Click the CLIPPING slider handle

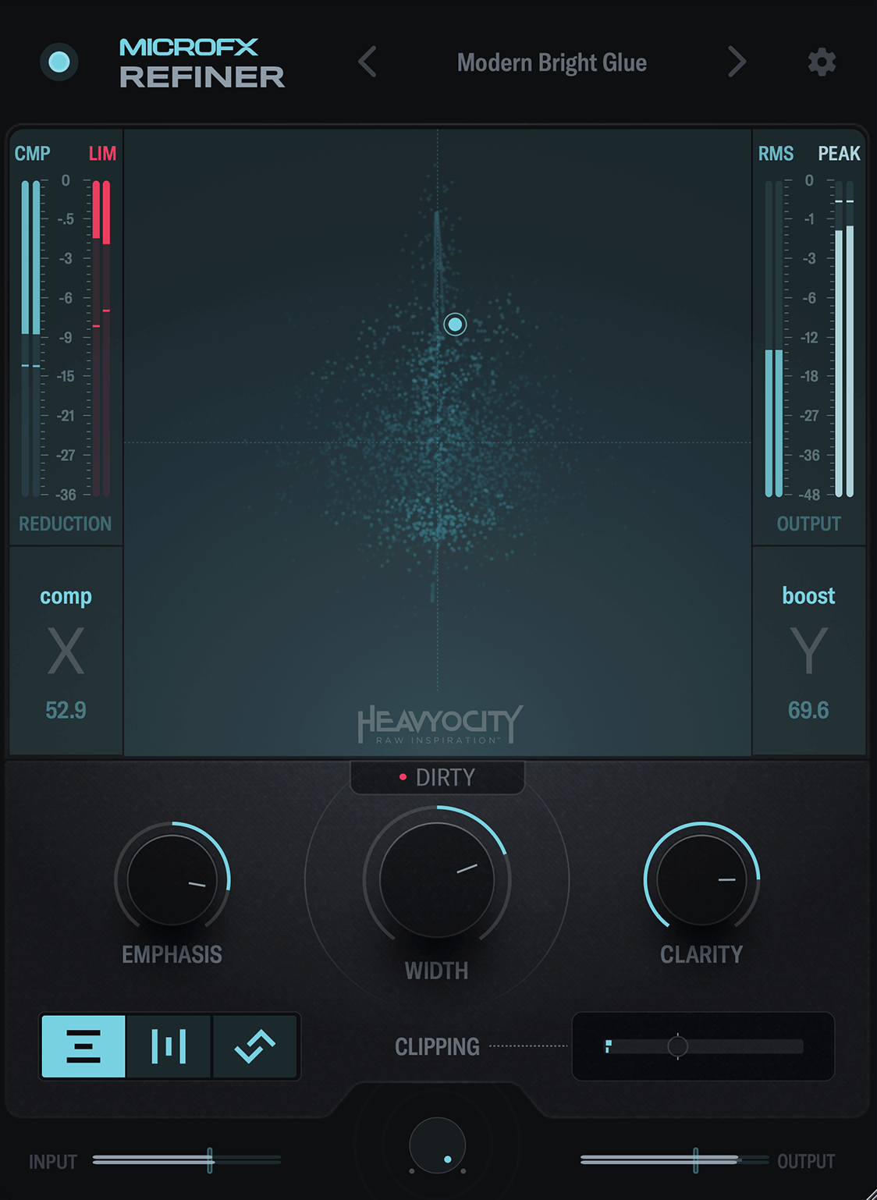coord(677,1046)
